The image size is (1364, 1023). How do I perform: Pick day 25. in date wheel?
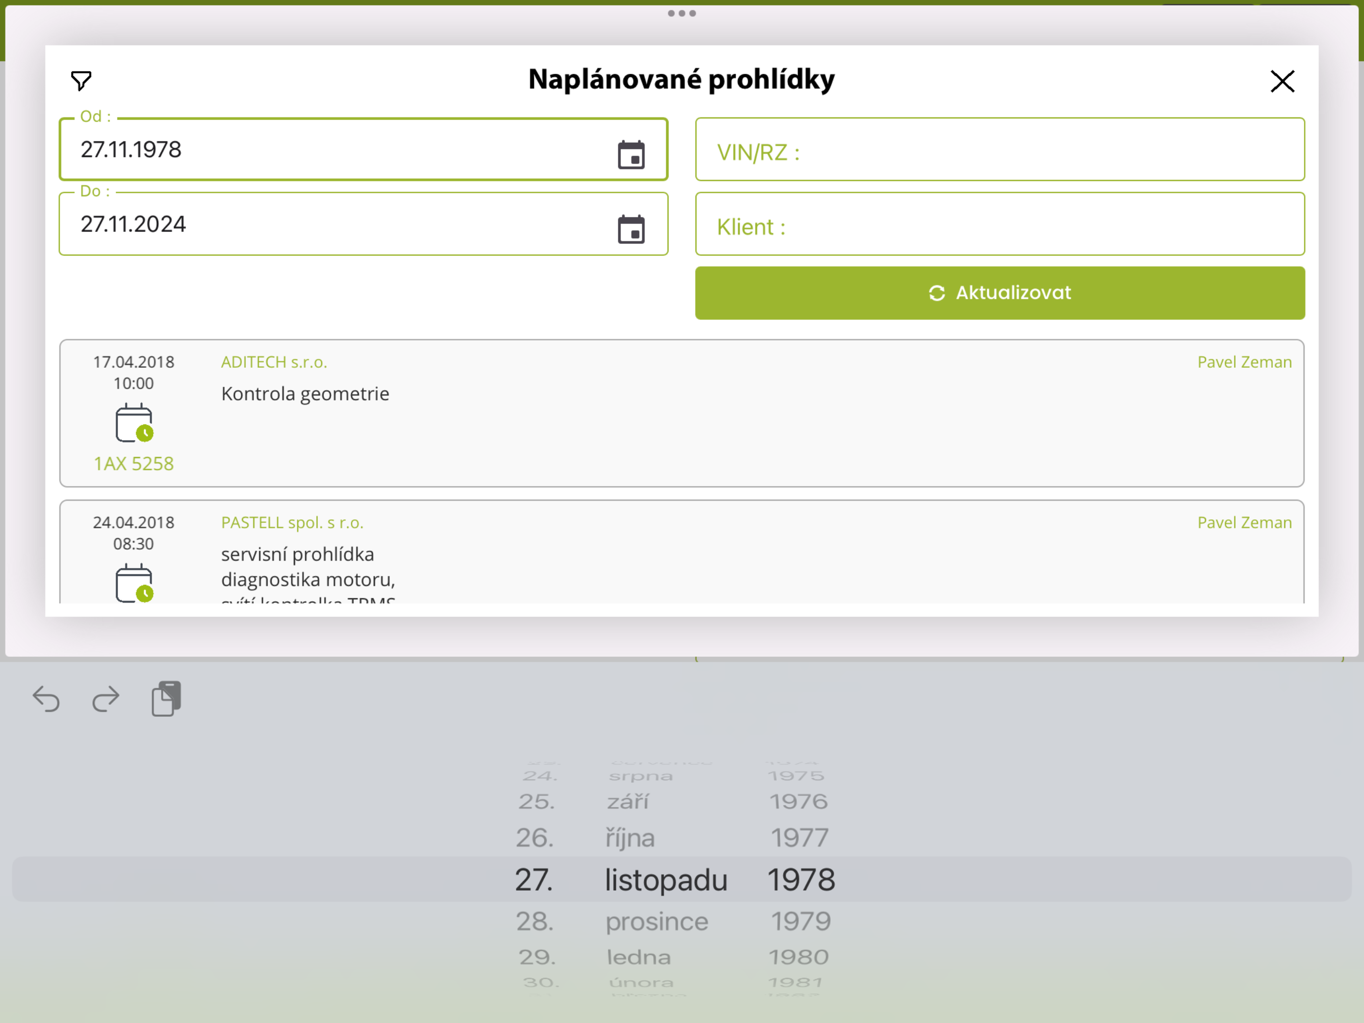pos(536,801)
